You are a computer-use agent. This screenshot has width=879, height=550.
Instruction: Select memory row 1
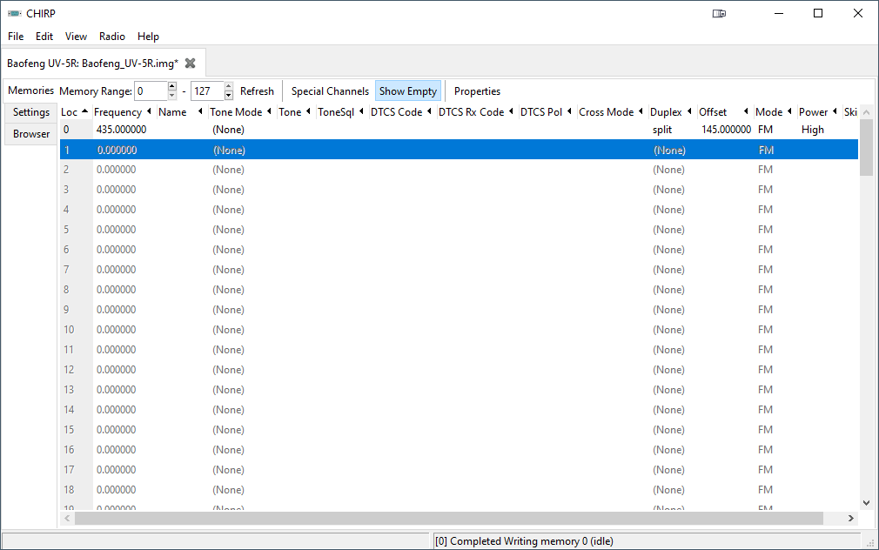pyautogui.click(x=459, y=150)
